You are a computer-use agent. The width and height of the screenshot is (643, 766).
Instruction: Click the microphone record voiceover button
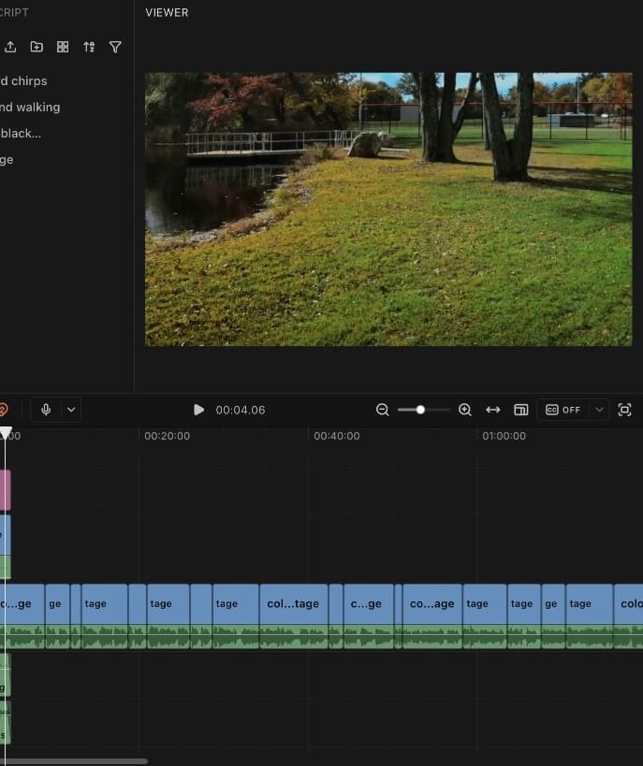point(46,410)
